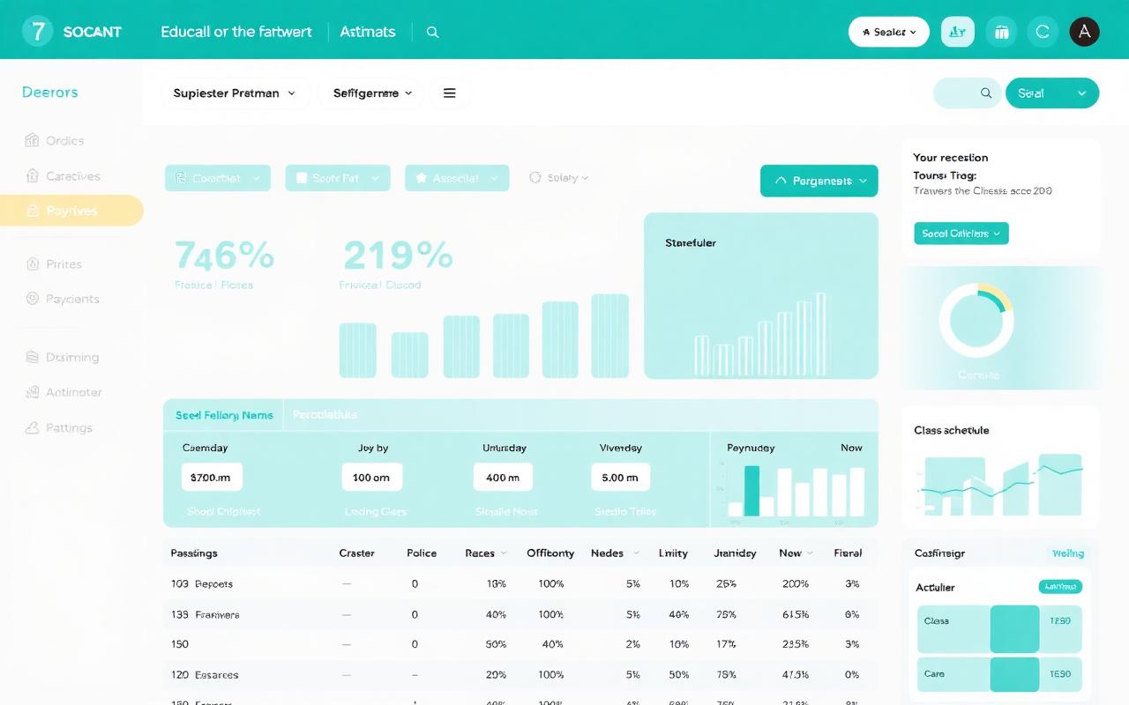Open the chart icon button in header
Image resolution: width=1129 pixels, height=705 pixels.
[958, 32]
